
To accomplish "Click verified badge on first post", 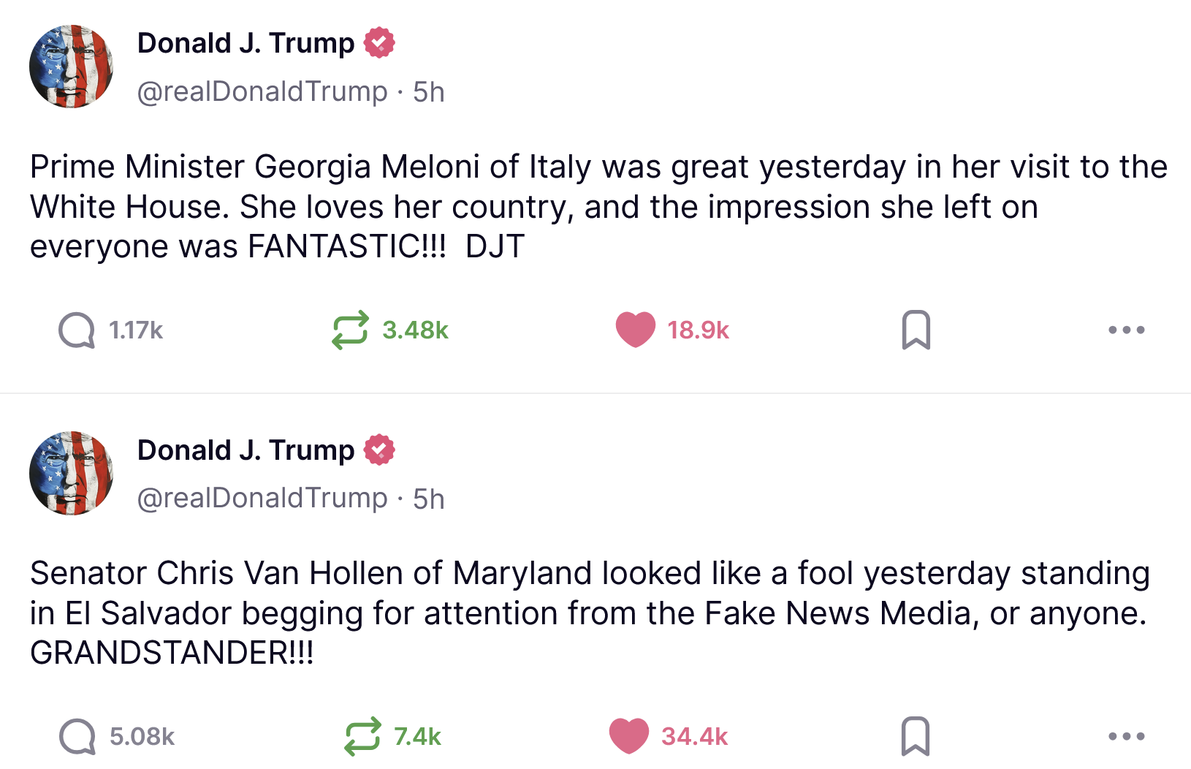I will [x=379, y=42].
